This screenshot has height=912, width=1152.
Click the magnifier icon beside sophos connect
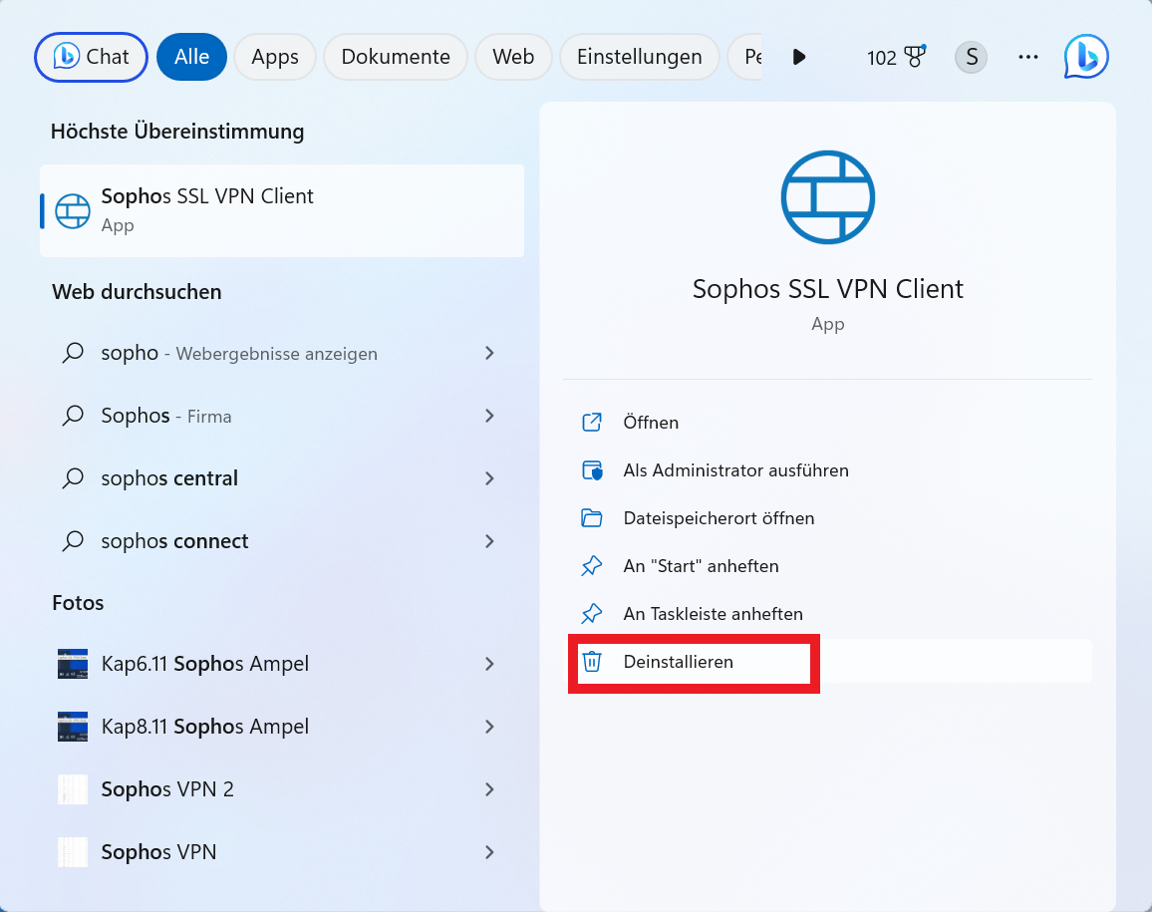click(73, 541)
